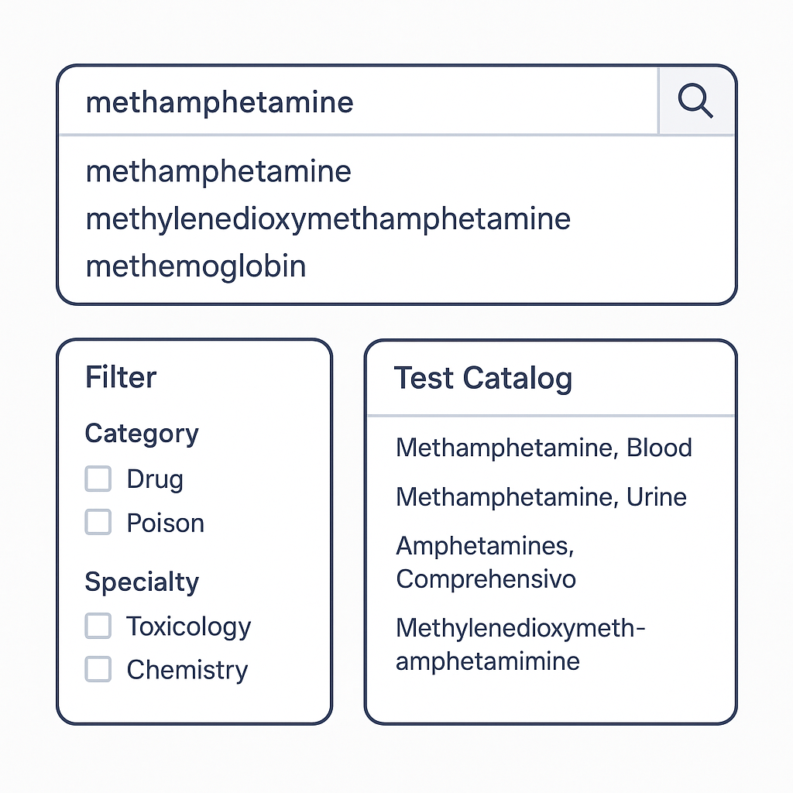The image size is (793, 793).
Task: Enable the Drug category checkbox
Action: click(x=98, y=479)
